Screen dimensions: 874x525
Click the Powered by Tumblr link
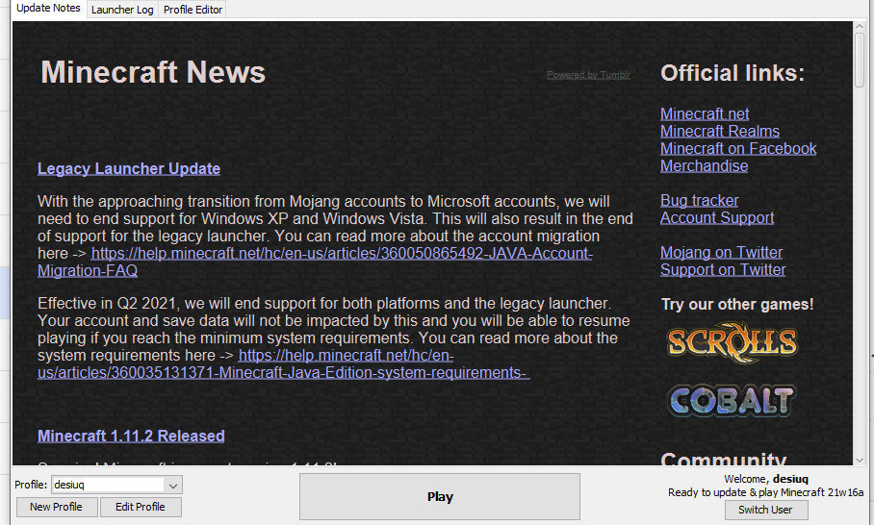(x=588, y=75)
